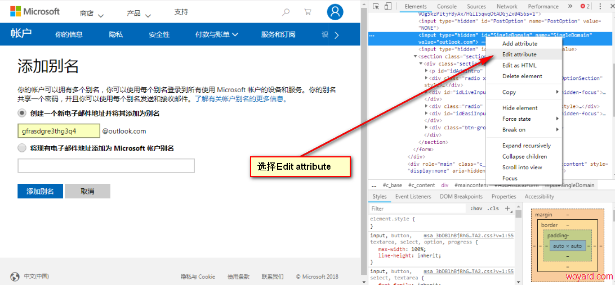Viewport: 615px width, 285px height.
Task: Expand the p idAddIntro node
Action: click(x=427, y=71)
